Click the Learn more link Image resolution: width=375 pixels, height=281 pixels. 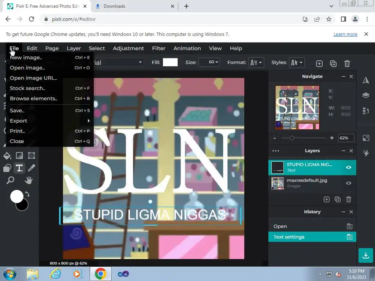tap(345, 34)
